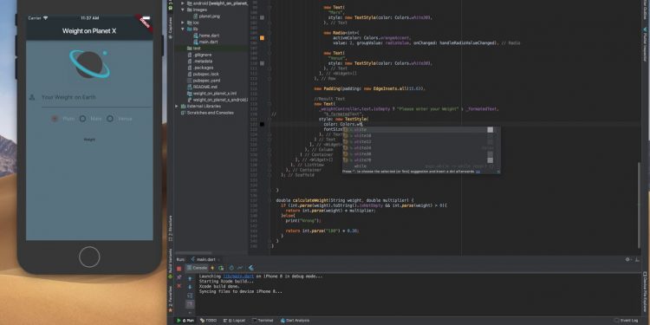The height and width of the screenshot is (325, 650).
Task: Click the editor vertical scrollbar thumb
Action: coord(639,205)
